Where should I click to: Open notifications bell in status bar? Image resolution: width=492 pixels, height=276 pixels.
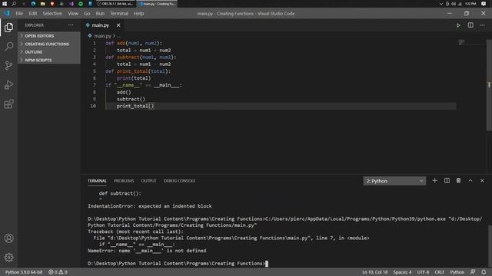click(484, 272)
